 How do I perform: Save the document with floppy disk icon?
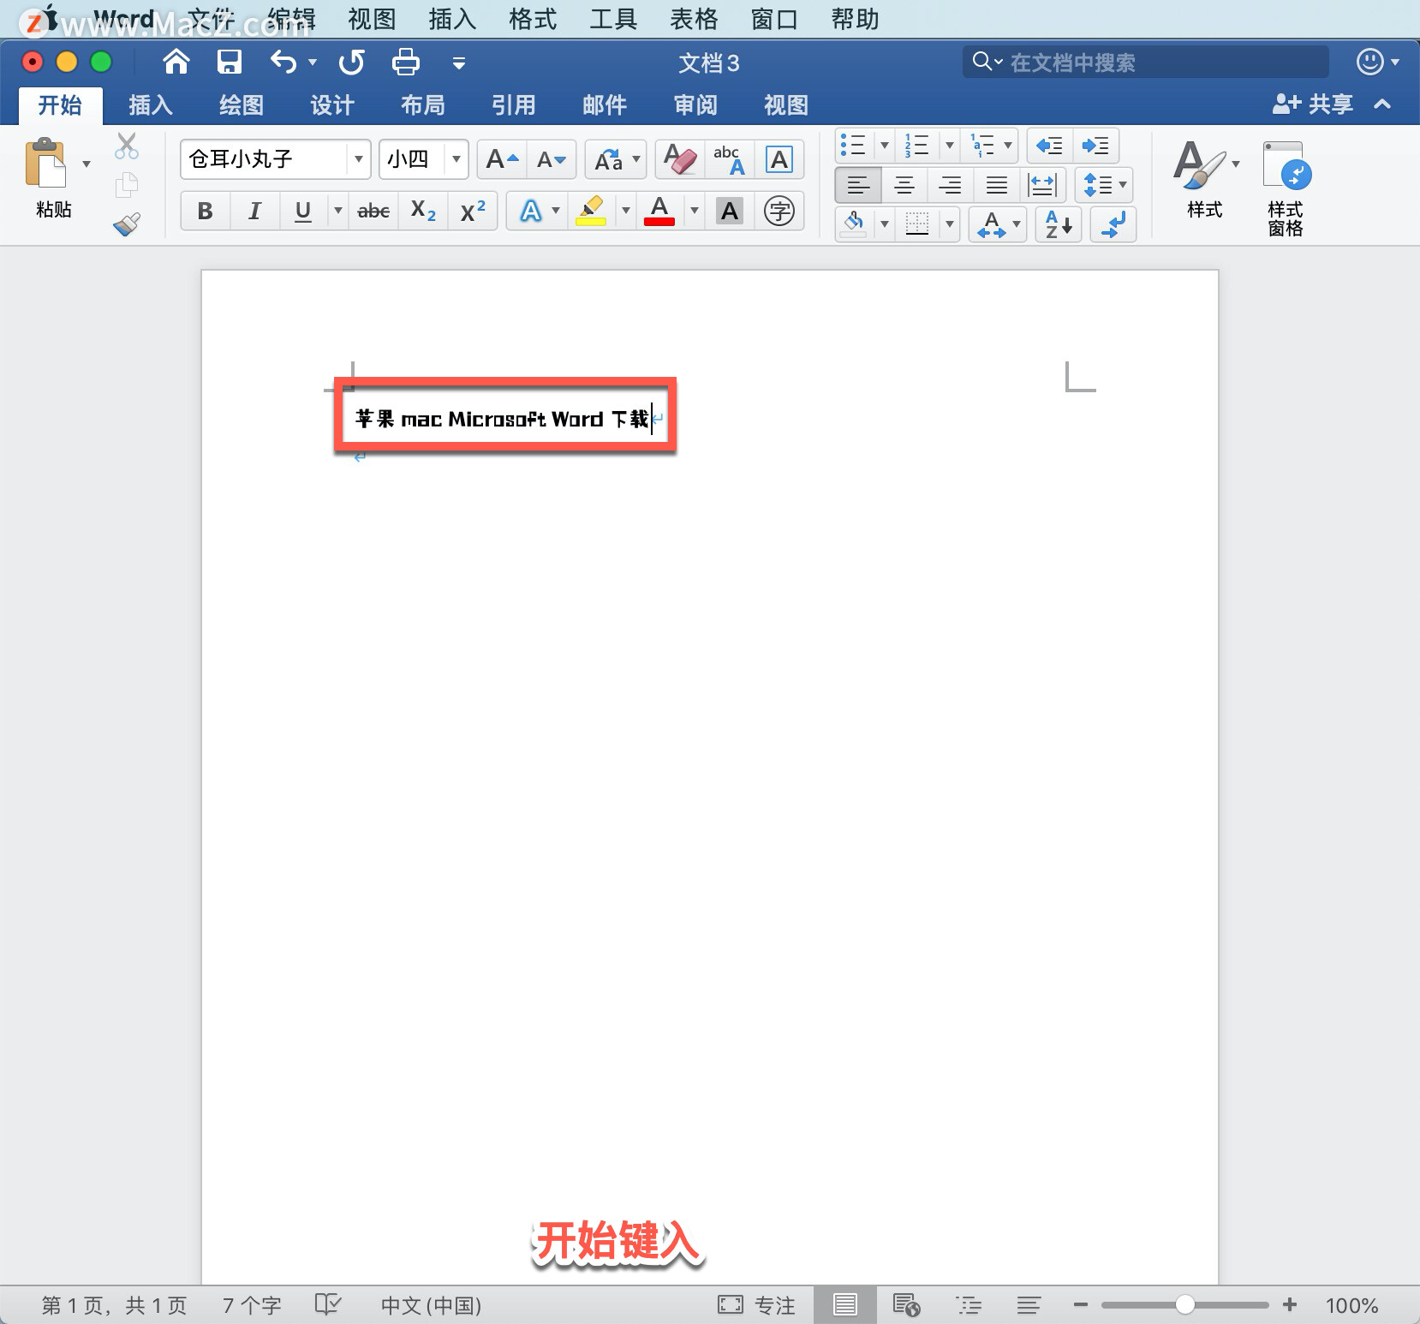point(230,62)
